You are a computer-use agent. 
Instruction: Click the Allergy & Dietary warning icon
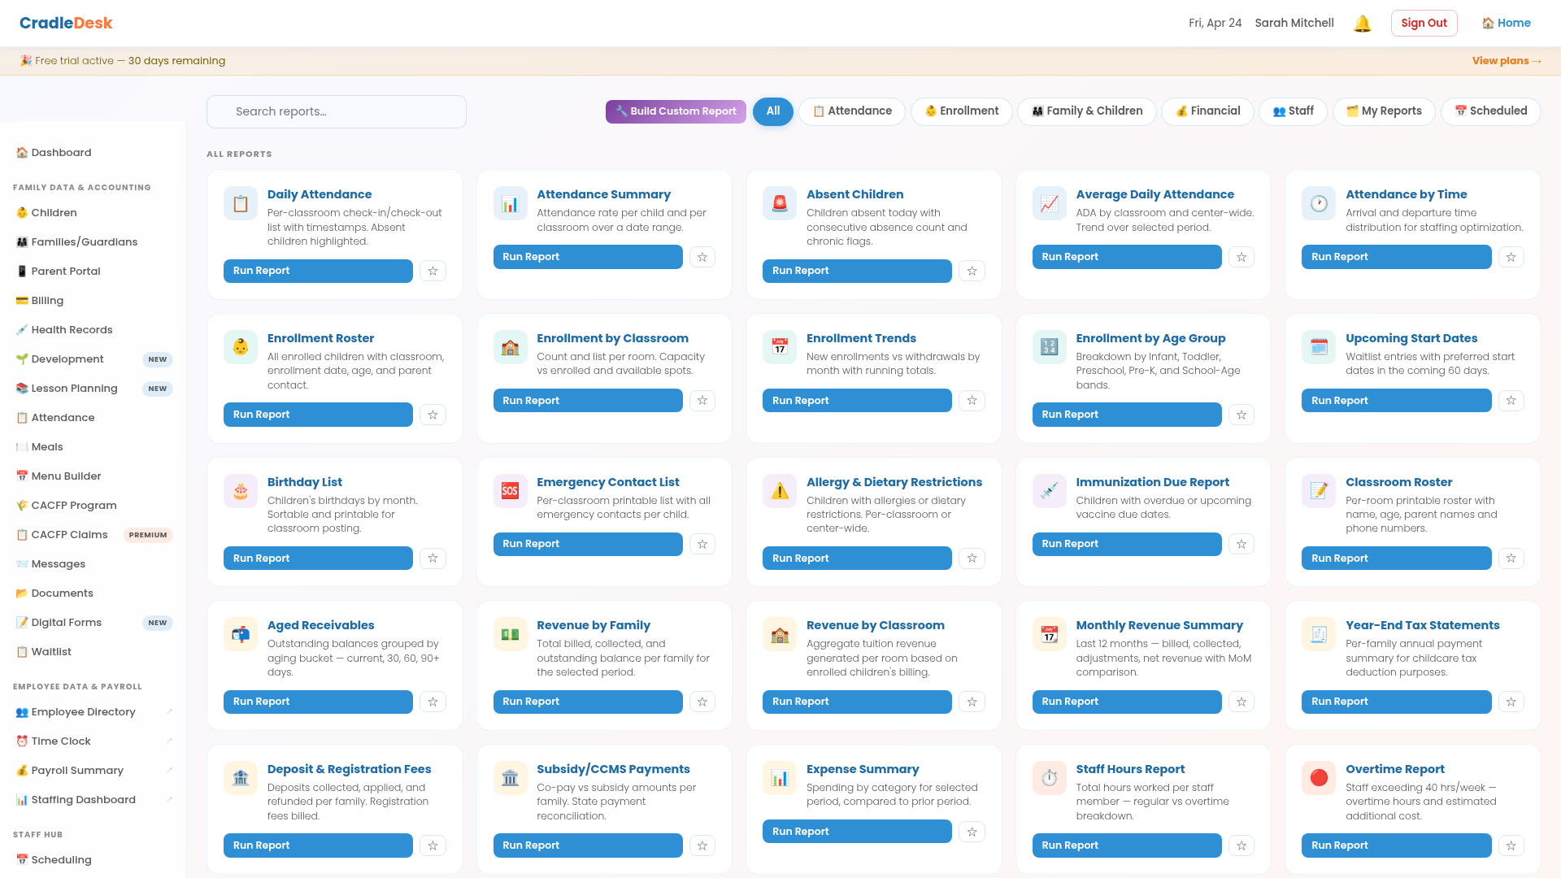click(x=780, y=491)
